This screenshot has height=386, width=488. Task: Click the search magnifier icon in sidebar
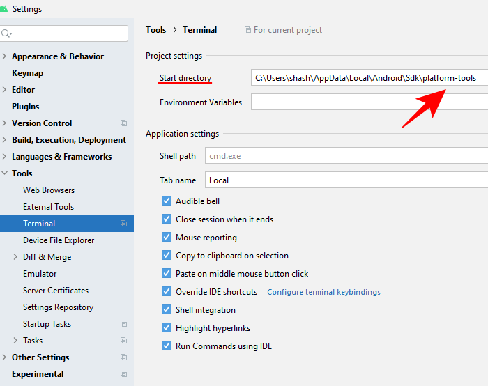7,33
